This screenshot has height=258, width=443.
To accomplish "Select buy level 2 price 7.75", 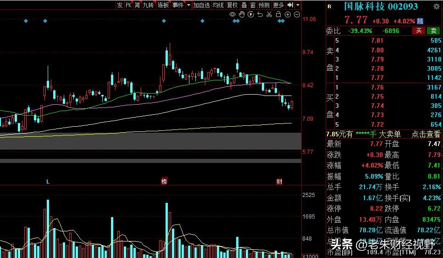I will click(x=377, y=96).
